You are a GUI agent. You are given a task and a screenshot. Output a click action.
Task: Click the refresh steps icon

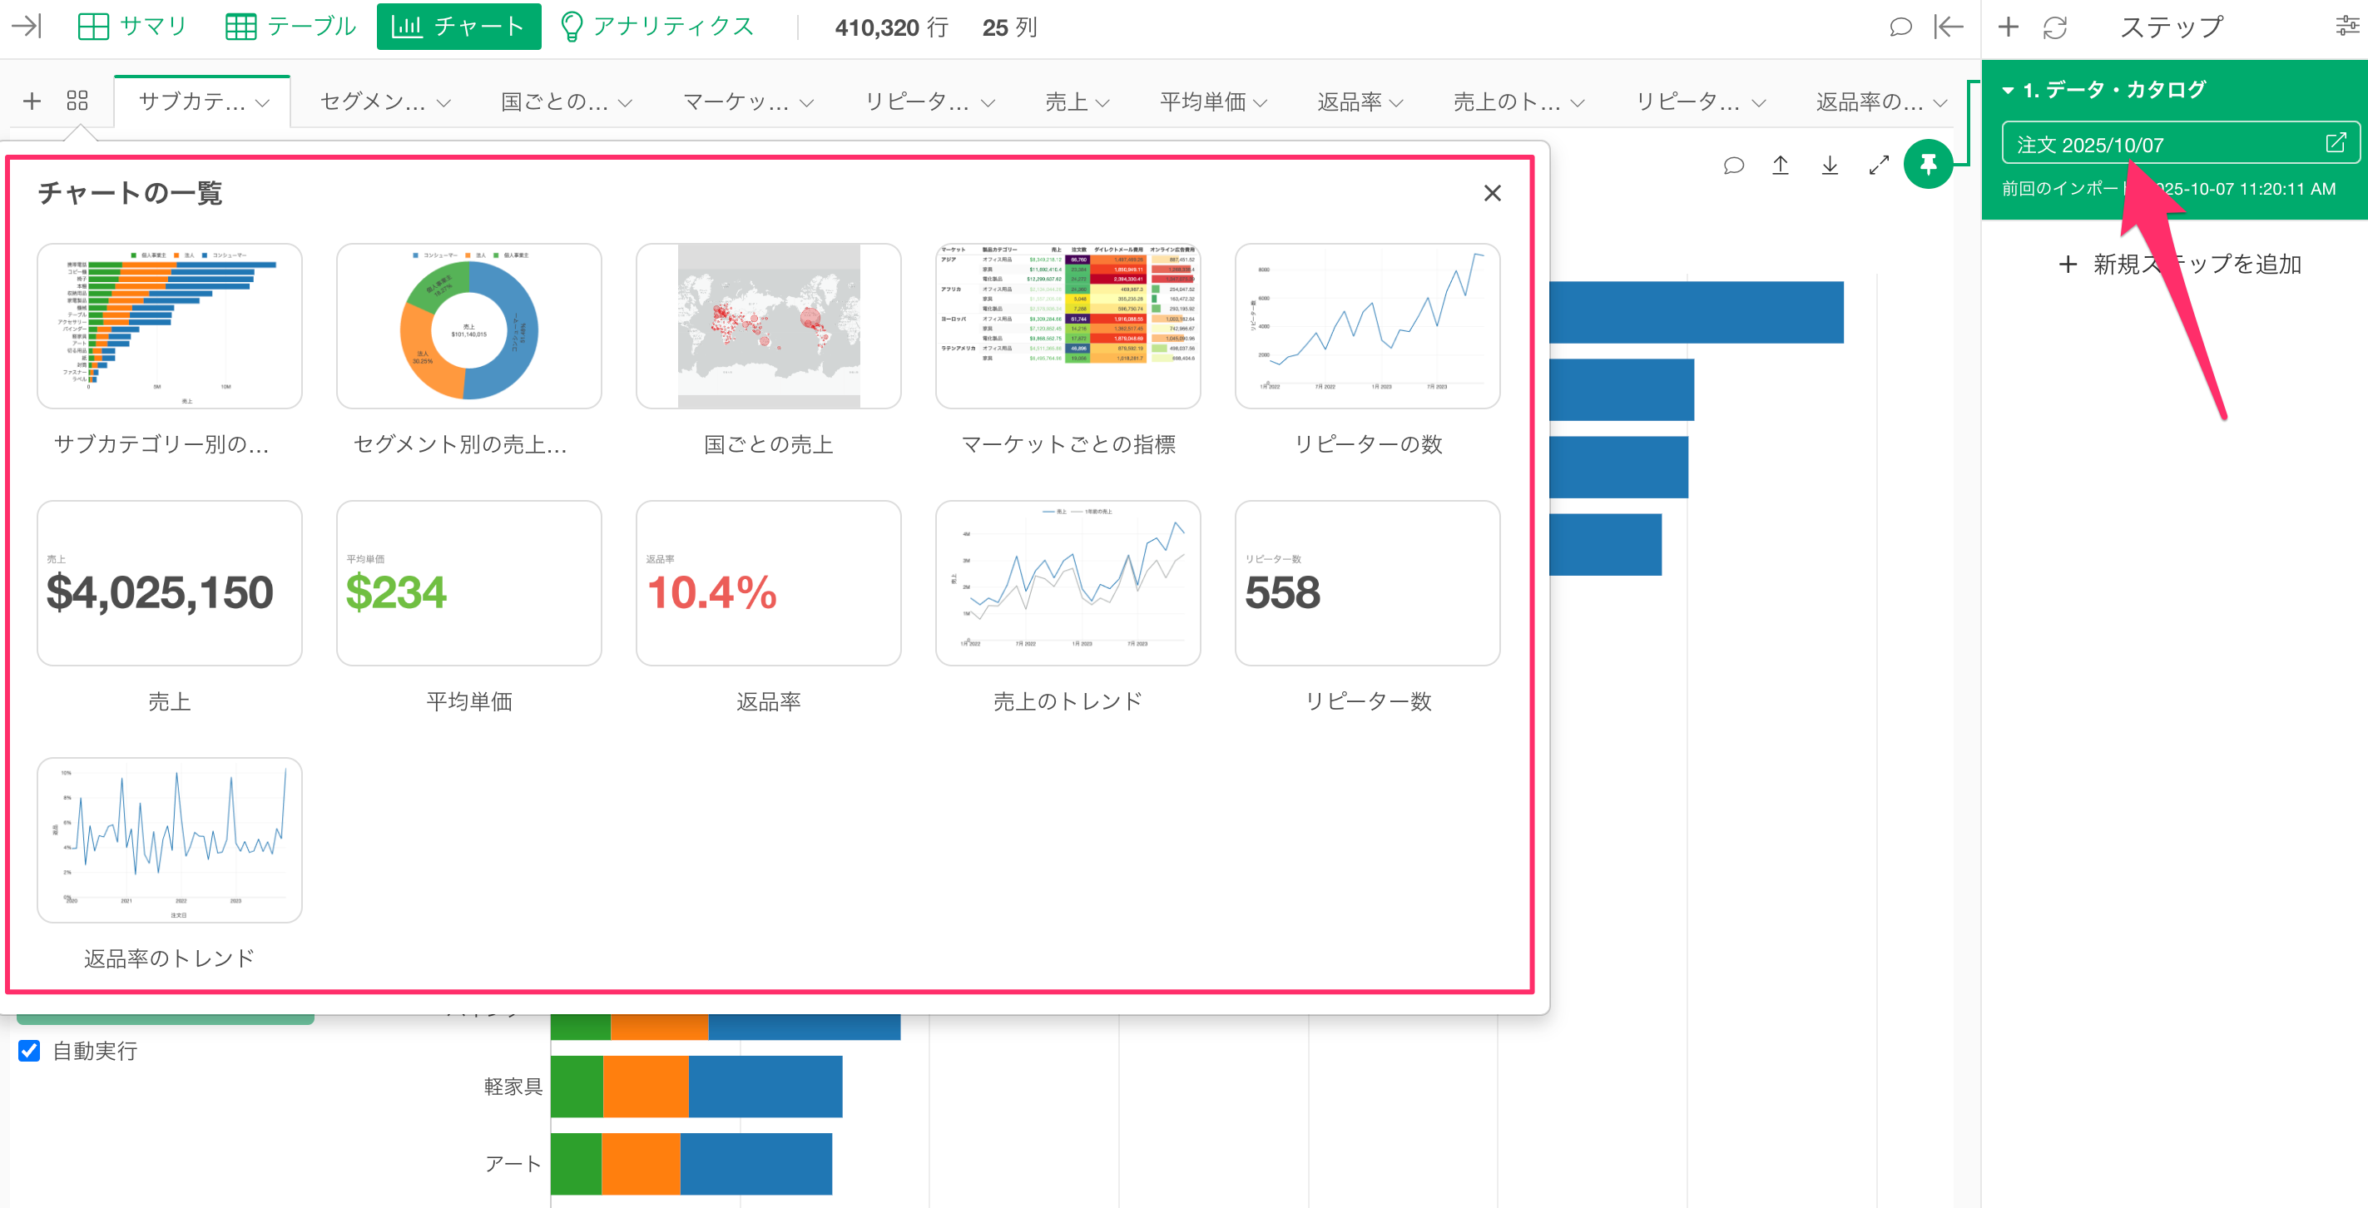(x=2055, y=27)
